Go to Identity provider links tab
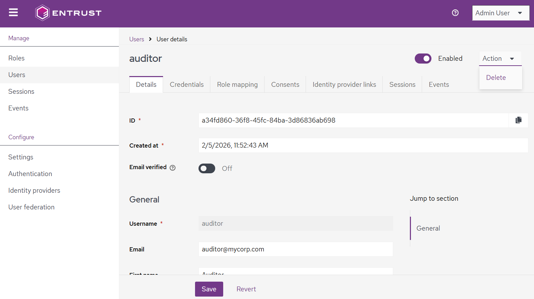534x299 pixels. 344,85
